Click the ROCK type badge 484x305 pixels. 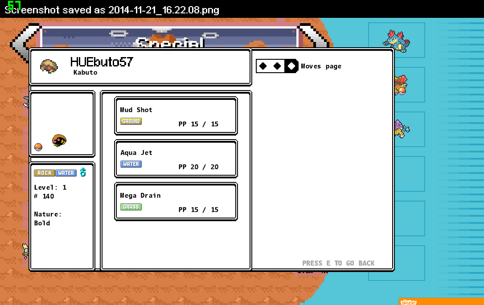[x=45, y=173]
